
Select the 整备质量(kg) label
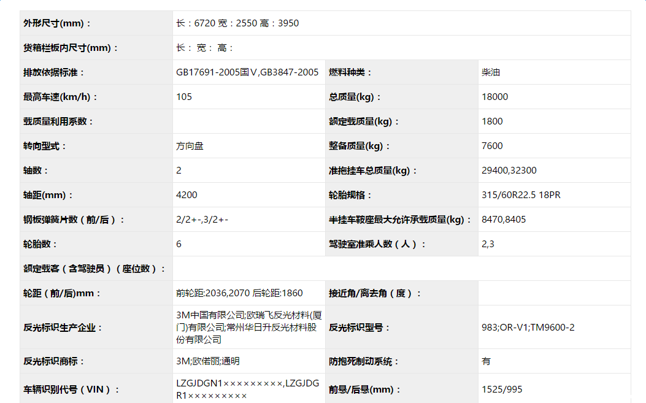click(359, 146)
